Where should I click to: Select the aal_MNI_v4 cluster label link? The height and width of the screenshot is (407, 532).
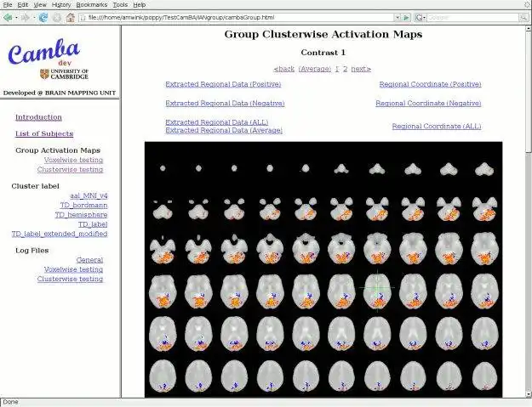point(89,195)
